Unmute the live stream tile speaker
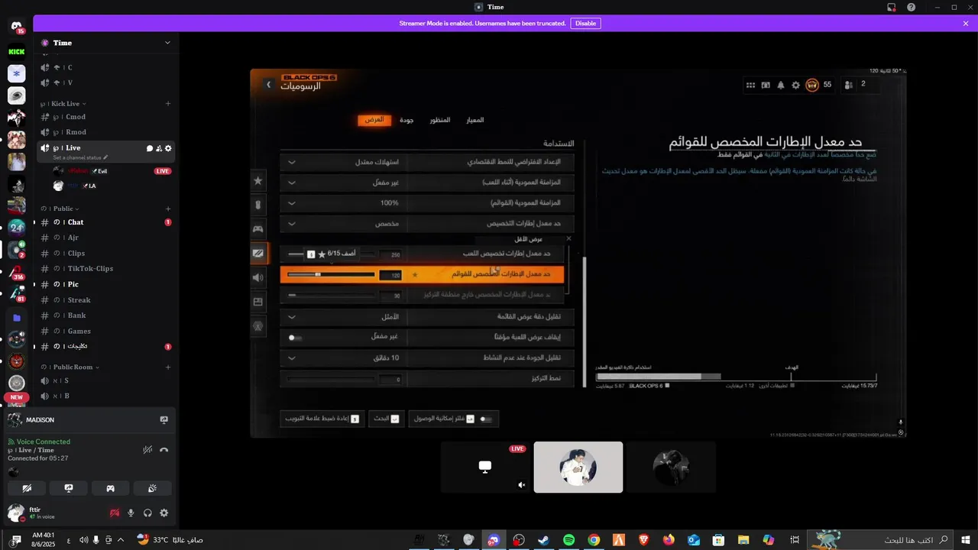Screen dimensions: 978x550 pos(522,484)
